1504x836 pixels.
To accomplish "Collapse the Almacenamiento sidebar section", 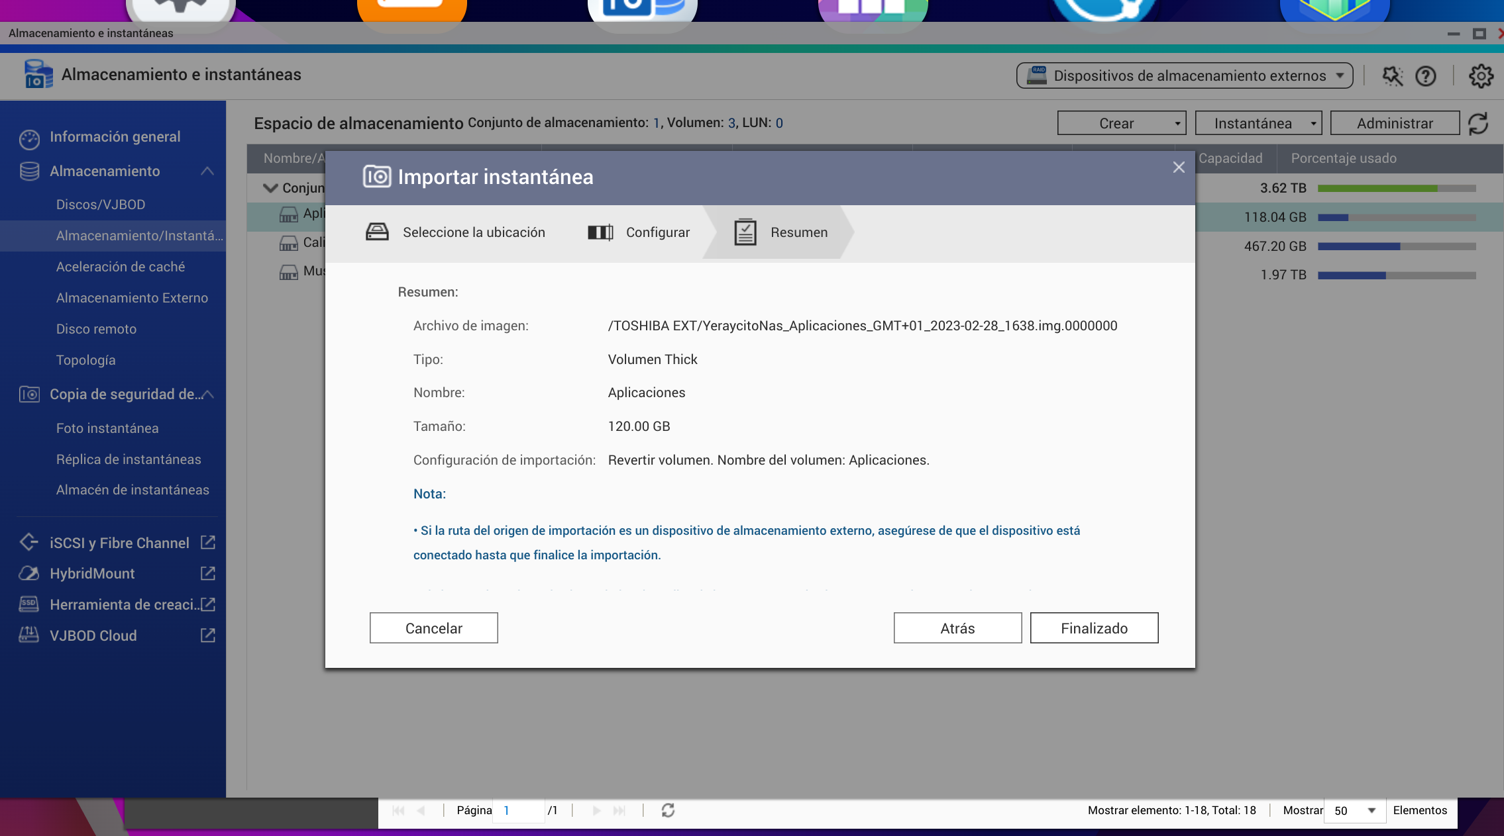I will [207, 171].
